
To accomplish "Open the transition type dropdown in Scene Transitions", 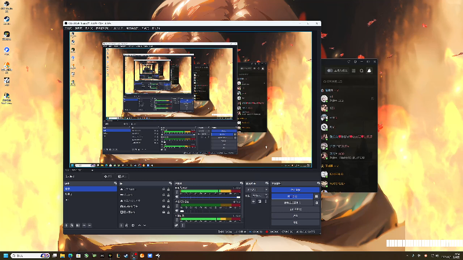I will (257, 190).
